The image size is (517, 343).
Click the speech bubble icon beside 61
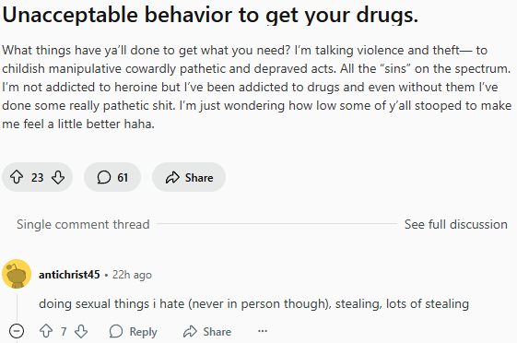(103, 177)
